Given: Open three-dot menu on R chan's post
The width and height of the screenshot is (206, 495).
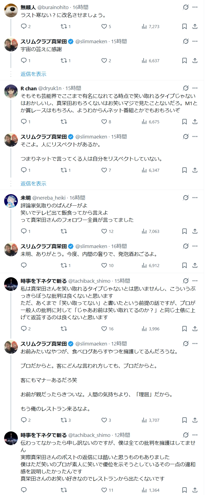Looking at the screenshot, I should click(x=195, y=88).
